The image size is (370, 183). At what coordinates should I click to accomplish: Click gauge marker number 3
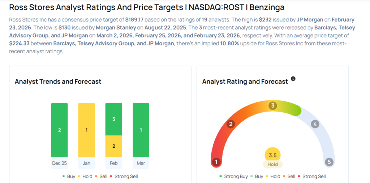(273, 106)
